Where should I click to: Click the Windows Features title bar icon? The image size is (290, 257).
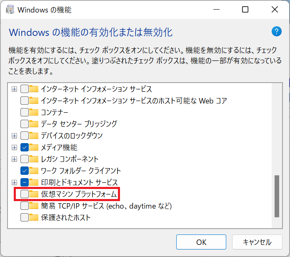[10, 10]
